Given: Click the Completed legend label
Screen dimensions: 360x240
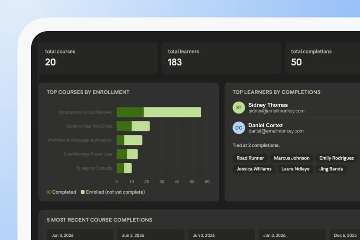Looking at the screenshot, I should coord(64,192).
